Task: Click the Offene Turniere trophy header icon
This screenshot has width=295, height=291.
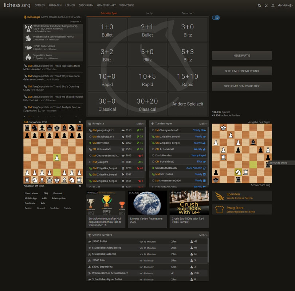Action: click(x=90, y=235)
